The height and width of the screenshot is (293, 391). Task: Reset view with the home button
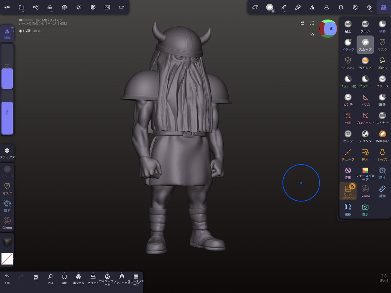(x=311, y=34)
